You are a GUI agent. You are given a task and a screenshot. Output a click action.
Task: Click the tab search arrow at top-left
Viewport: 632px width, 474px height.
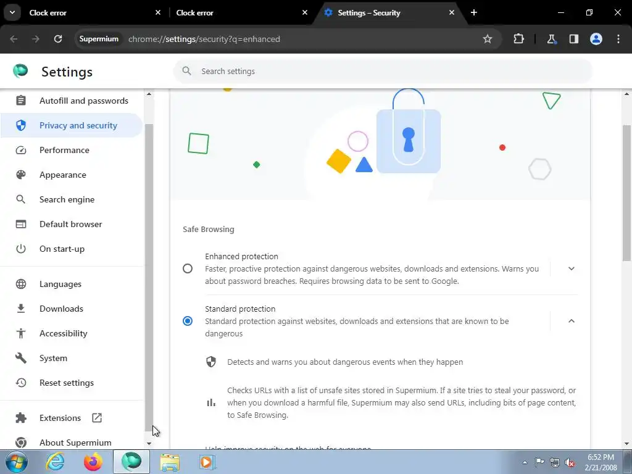pyautogui.click(x=12, y=12)
